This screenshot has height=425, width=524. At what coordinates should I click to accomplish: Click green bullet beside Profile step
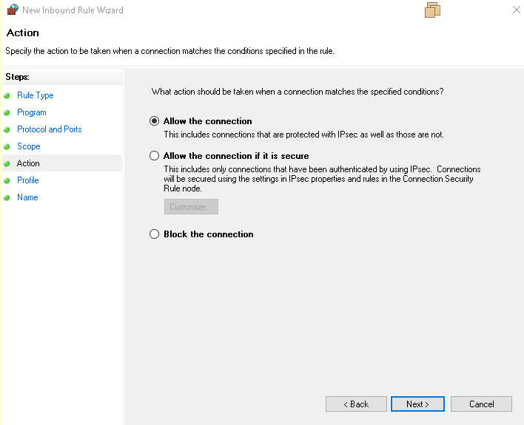7,181
